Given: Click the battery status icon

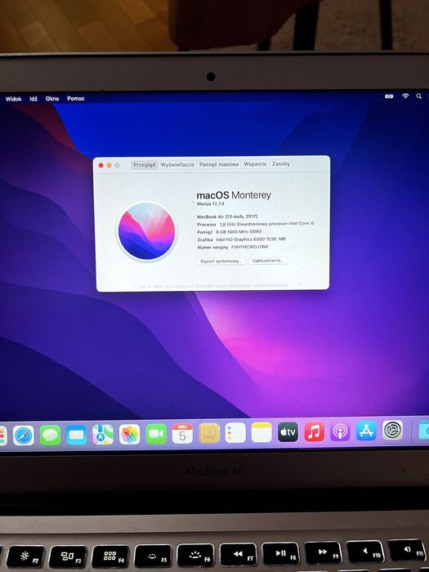Looking at the screenshot, I should [x=389, y=96].
